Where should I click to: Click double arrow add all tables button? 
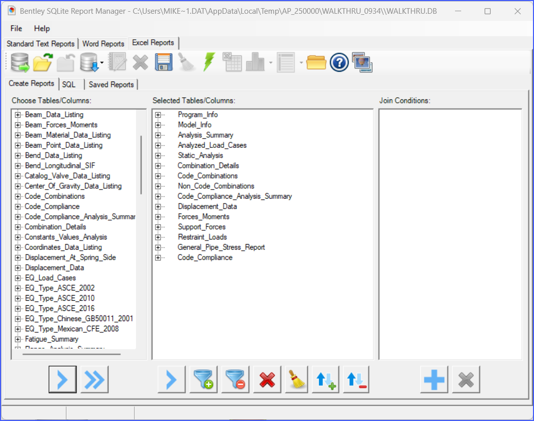pos(95,379)
